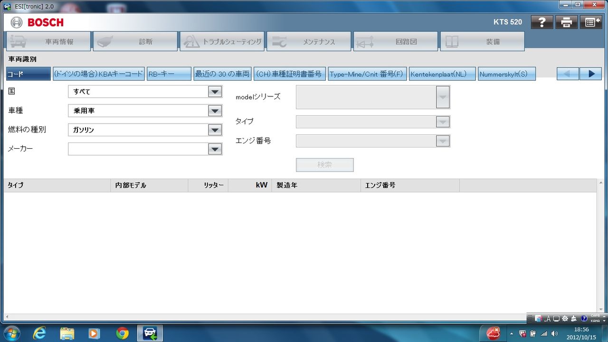This screenshot has height=342, width=608.
Task: Click the IME colored squares icon
Action: [538, 319]
